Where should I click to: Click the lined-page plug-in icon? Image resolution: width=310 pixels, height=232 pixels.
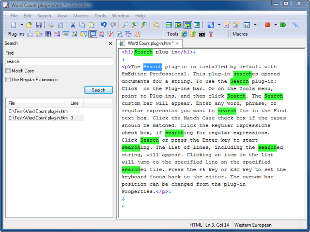click(x=66, y=34)
